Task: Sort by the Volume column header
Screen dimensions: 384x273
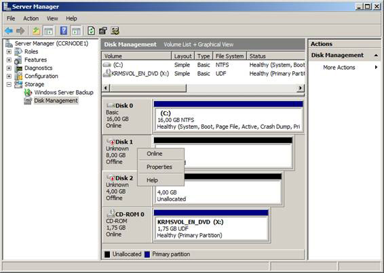Action: coord(136,56)
